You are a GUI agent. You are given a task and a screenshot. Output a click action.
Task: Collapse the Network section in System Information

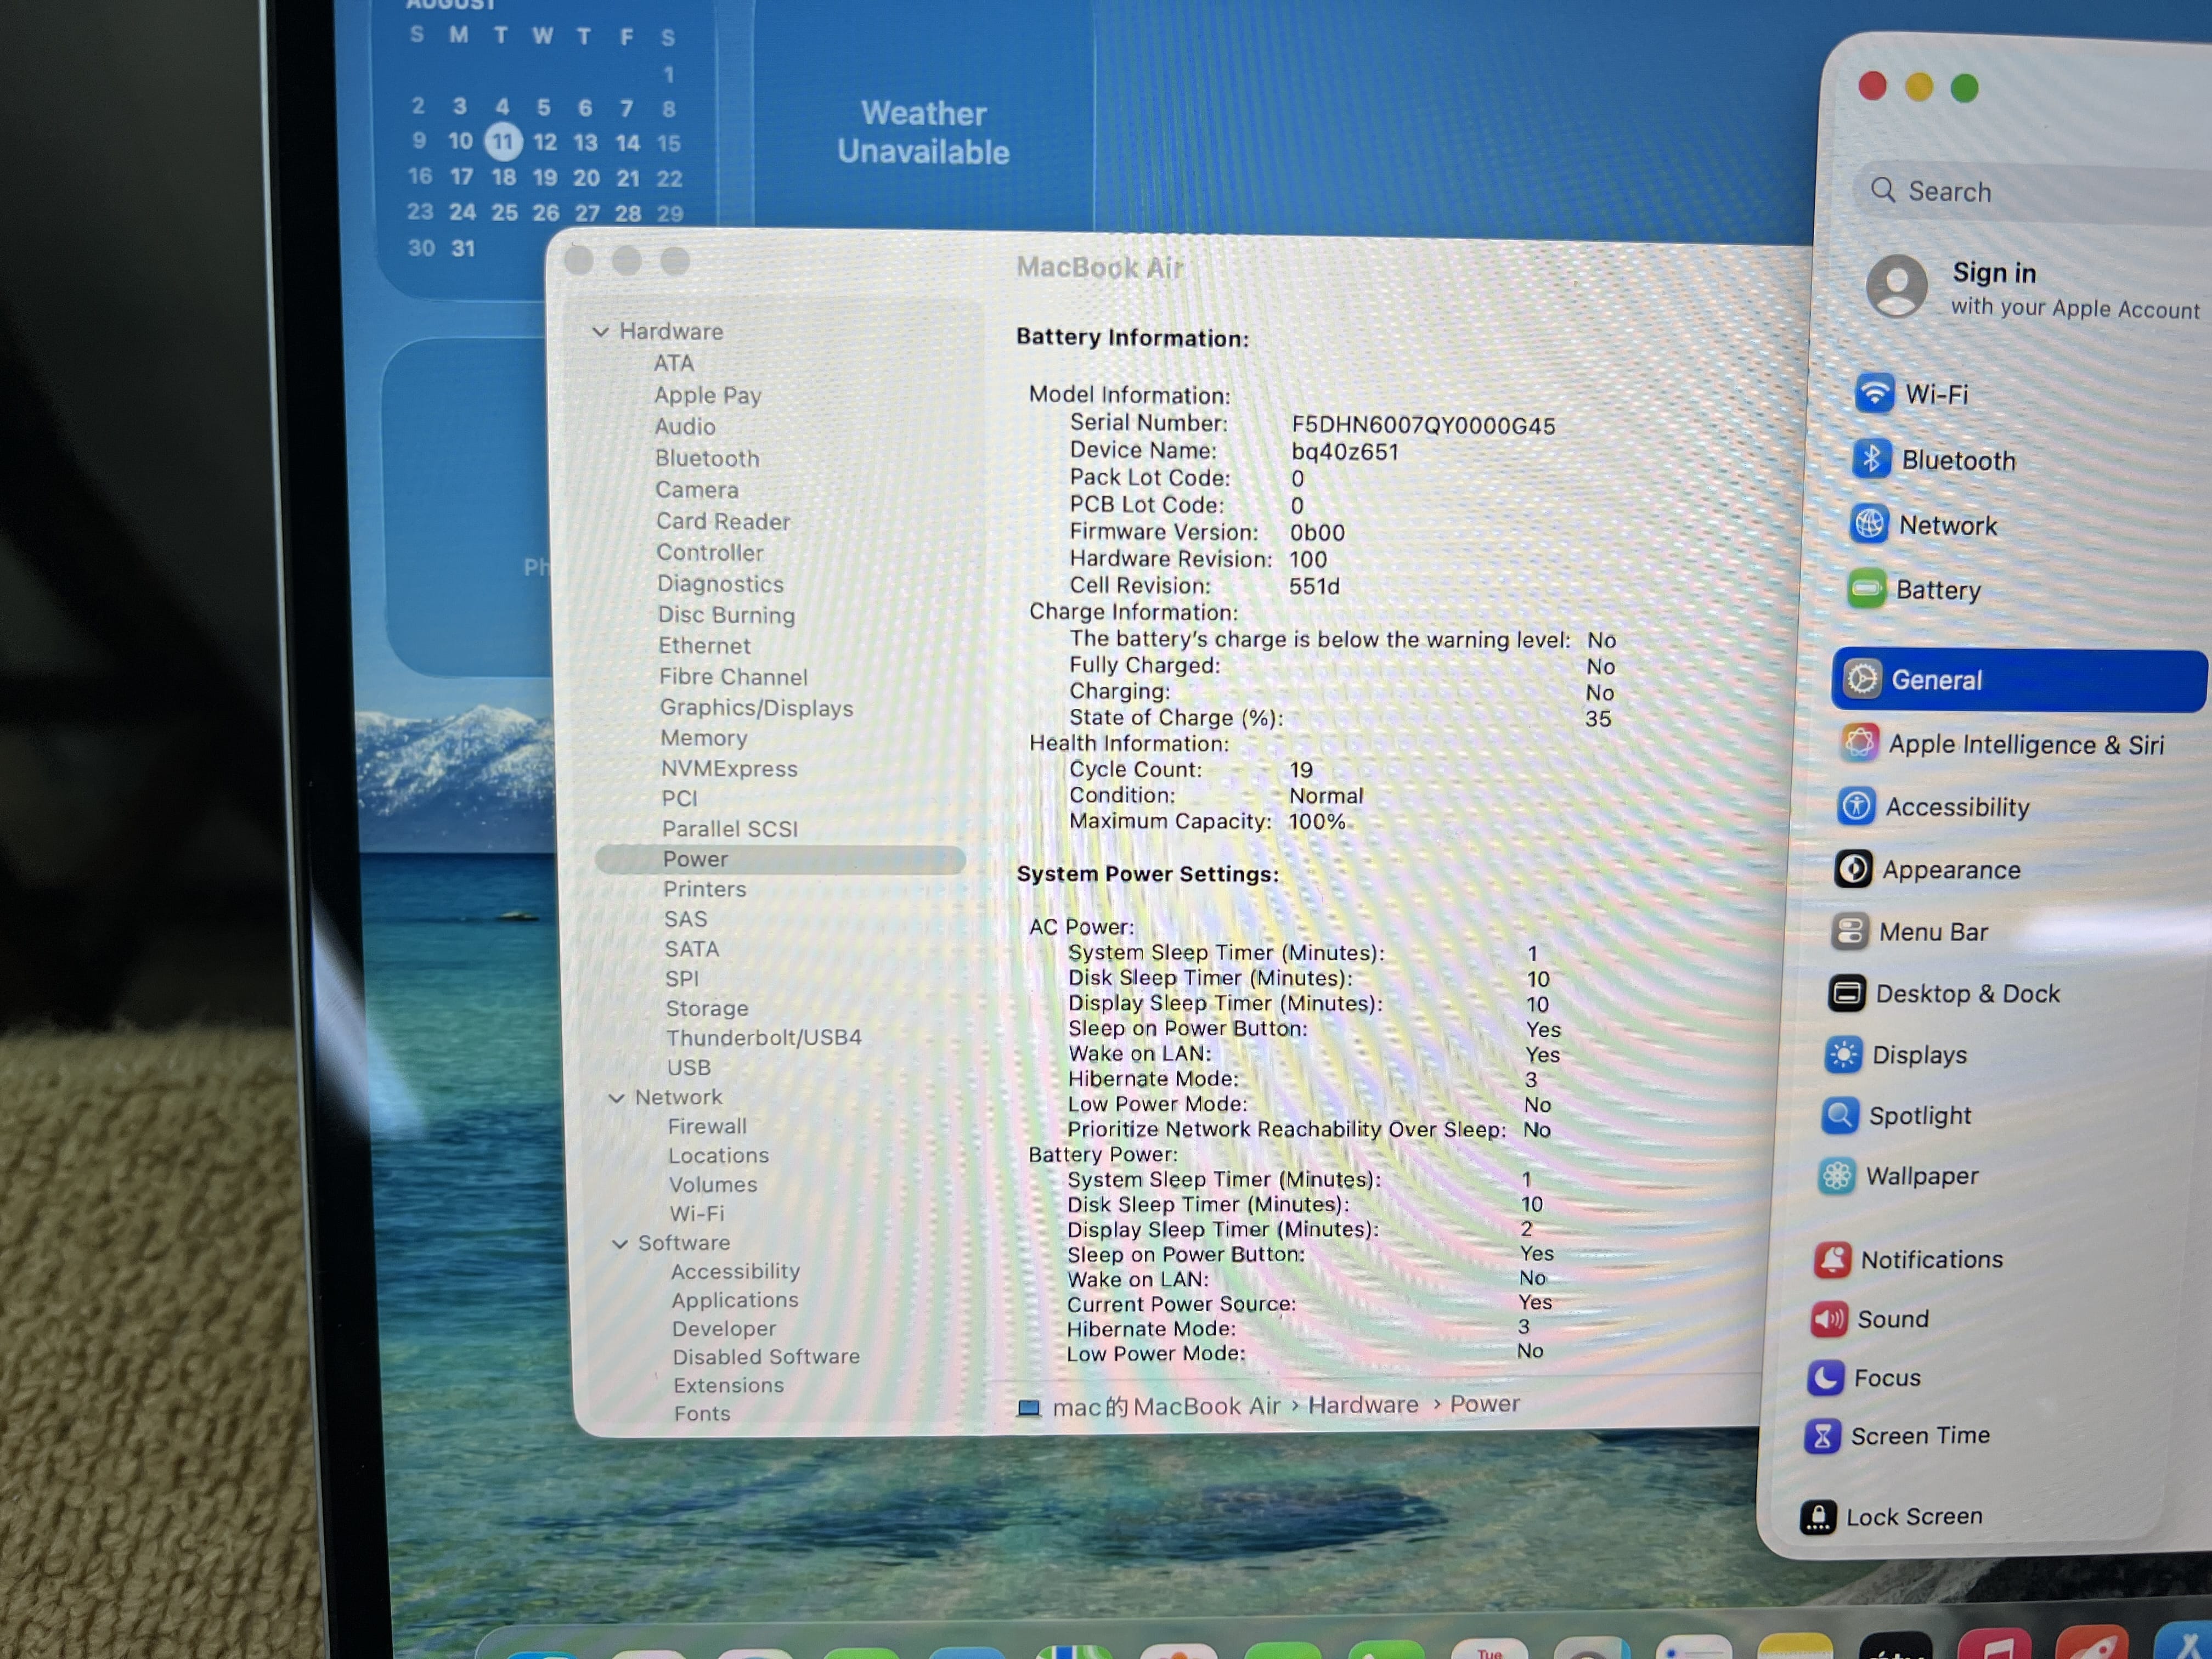(616, 1098)
